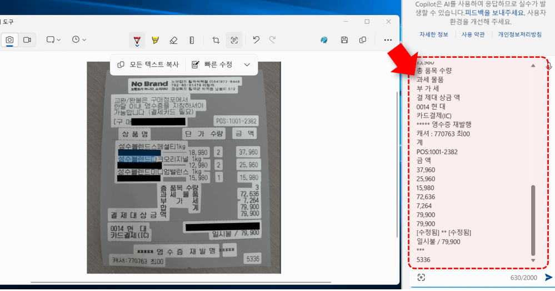Click Snipping Tool horizontal scrollbar
The height and width of the screenshot is (291, 555).
pyautogui.click(x=181, y=283)
